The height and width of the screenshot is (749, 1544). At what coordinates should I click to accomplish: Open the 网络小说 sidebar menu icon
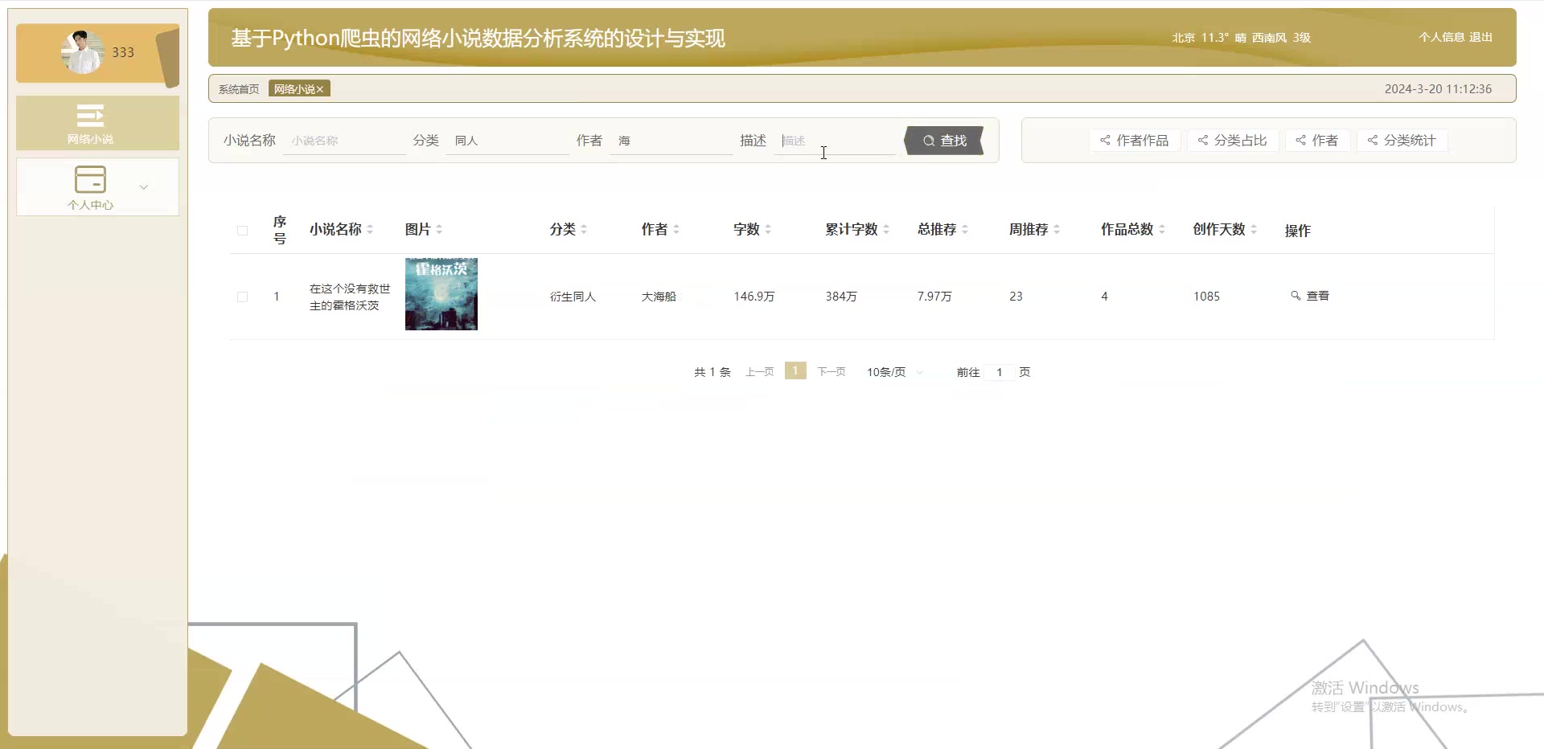pos(90,116)
